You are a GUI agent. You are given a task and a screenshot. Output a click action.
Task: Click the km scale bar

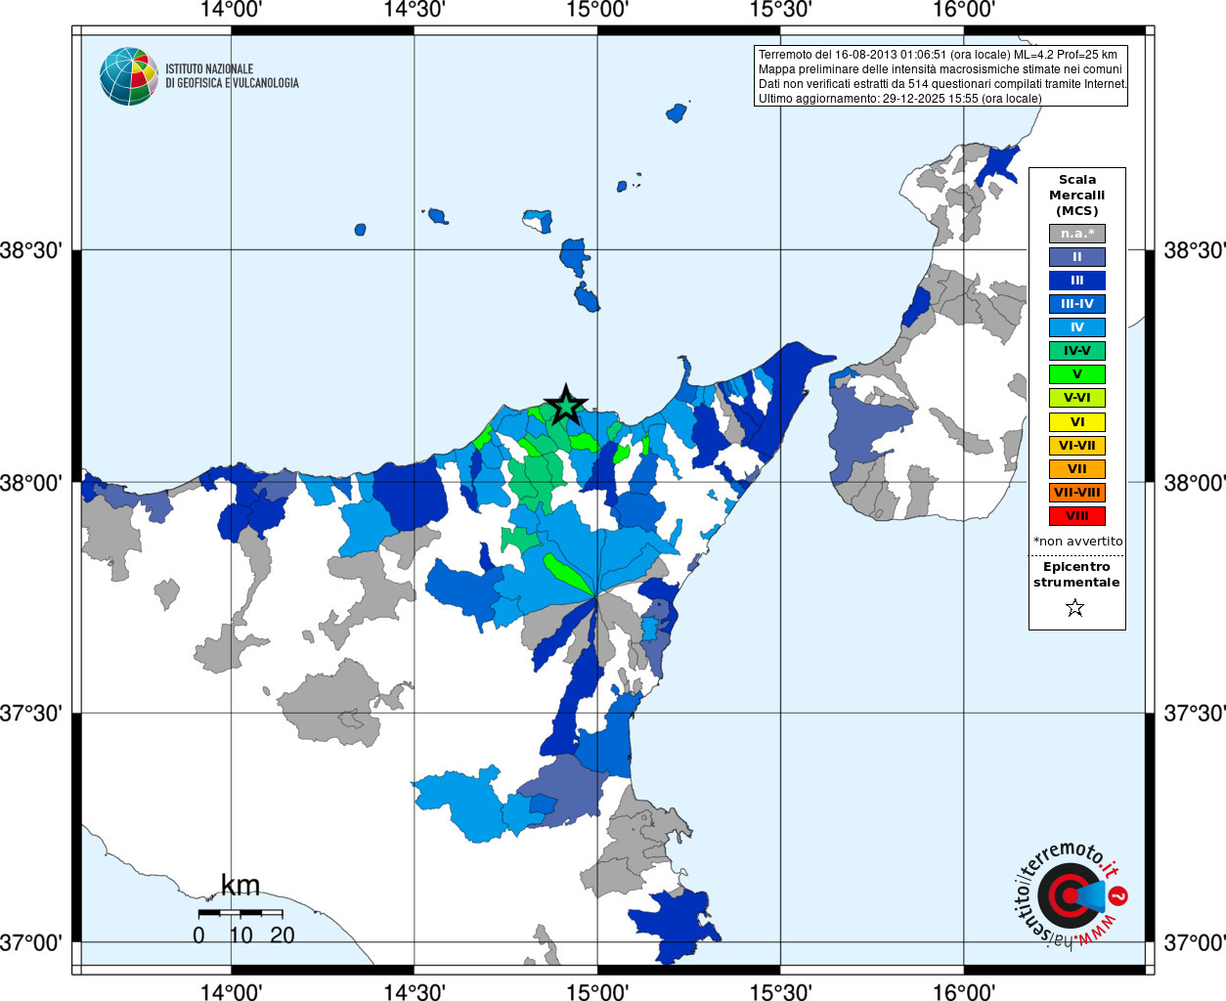(241, 913)
